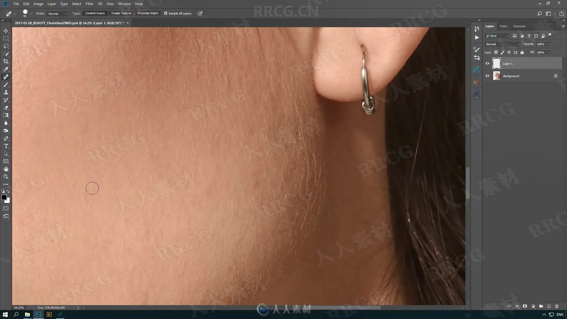
Task: Open layer blend mode dropdown
Action: (x=503, y=44)
